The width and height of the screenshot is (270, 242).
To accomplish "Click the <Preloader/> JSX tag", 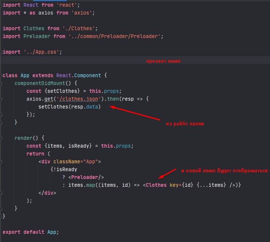I will (x=86, y=177).
